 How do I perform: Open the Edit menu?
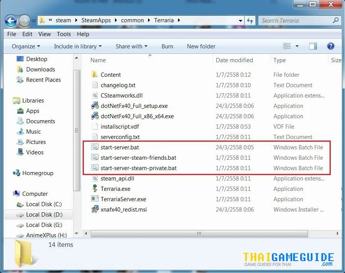click(x=27, y=34)
